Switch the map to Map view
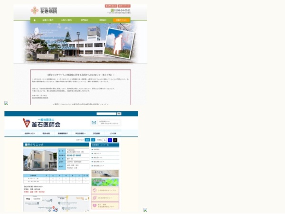 coord(28,199)
